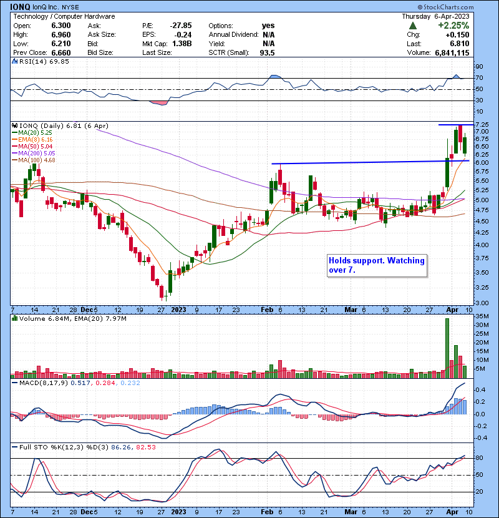Image resolution: width=499 pixels, height=518 pixels.
Task: Click the green up-triangle price change icon
Action: click(412, 26)
